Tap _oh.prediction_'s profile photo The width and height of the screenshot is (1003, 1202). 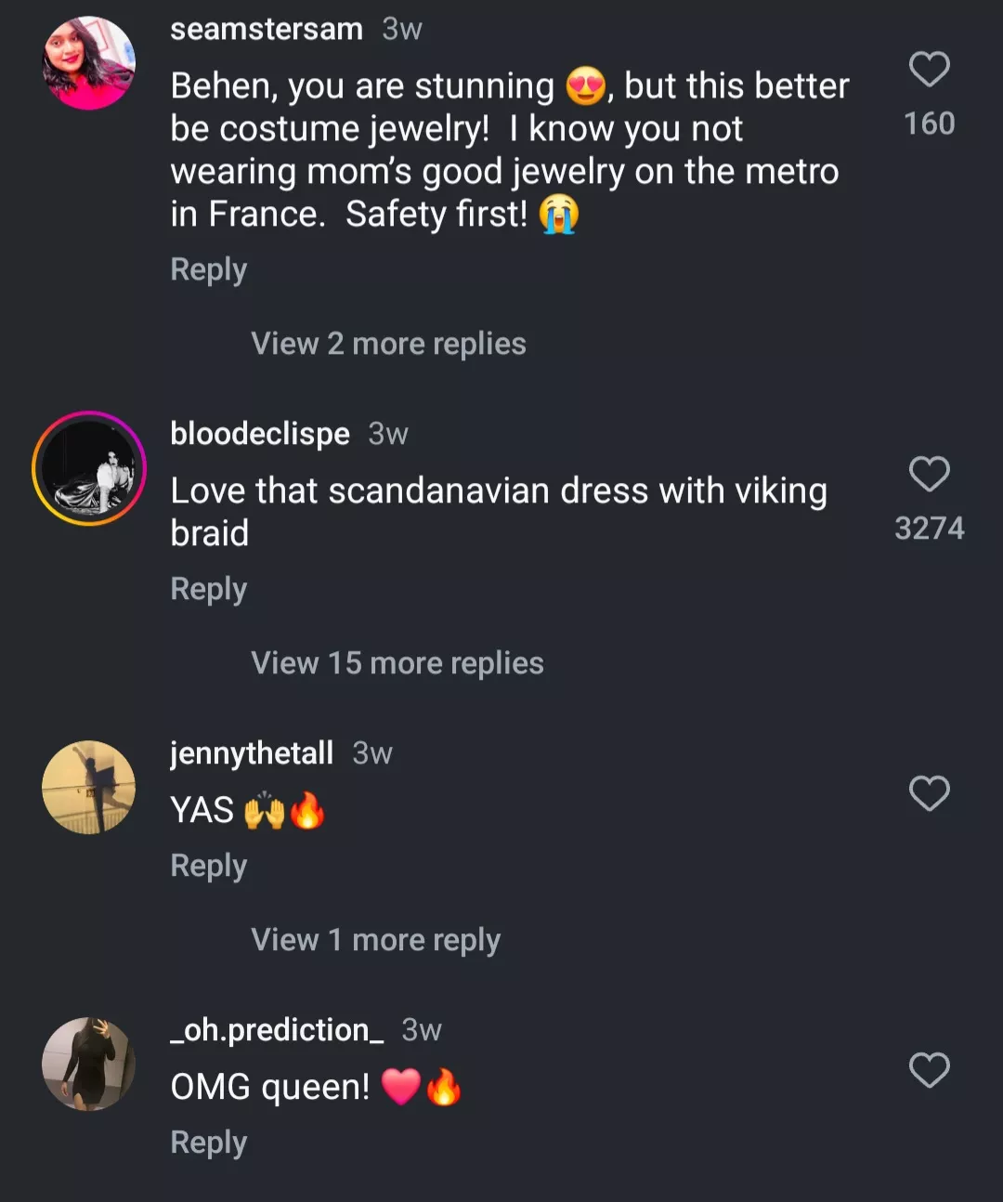point(89,1064)
